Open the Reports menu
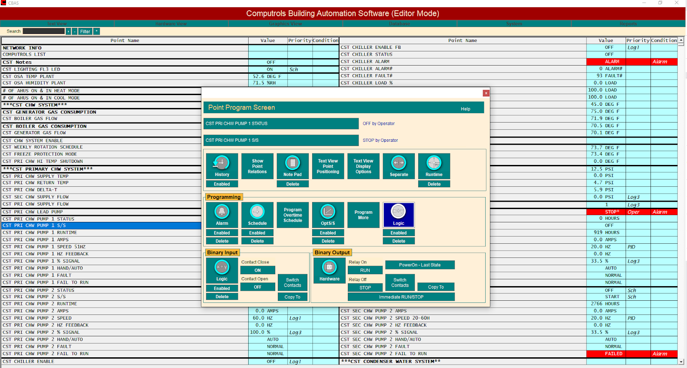 pyautogui.click(x=628, y=24)
